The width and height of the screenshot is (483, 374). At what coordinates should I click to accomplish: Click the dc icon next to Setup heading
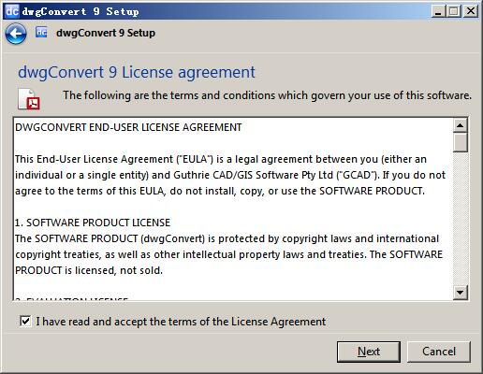click(x=41, y=32)
